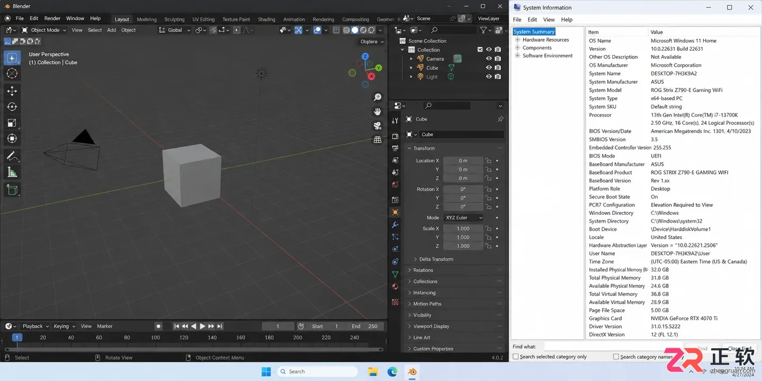Screen dimensions: 762x381
Task: Expand the Components tree node
Action: [518, 48]
